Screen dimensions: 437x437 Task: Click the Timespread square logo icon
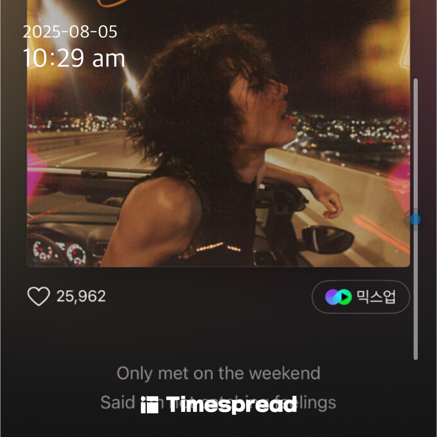pos(150,405)
